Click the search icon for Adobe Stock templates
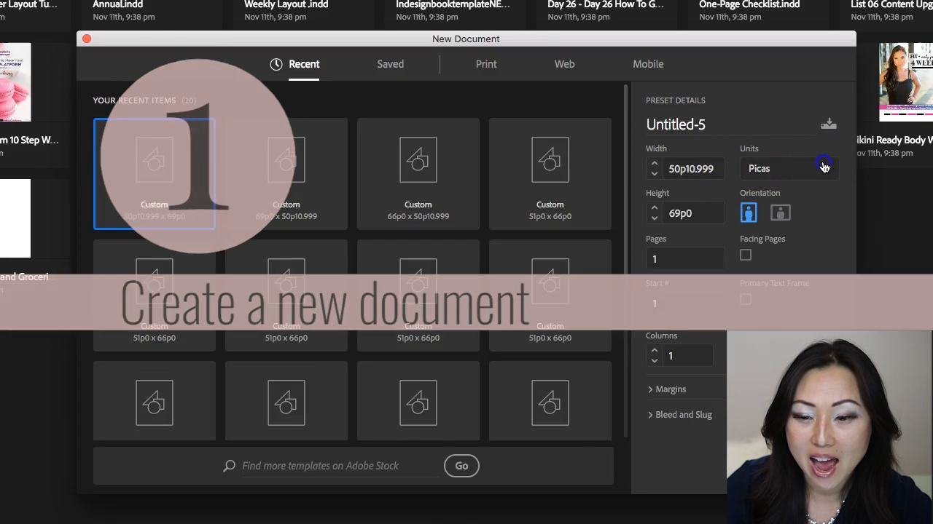Image resolution: width=933 pixels, height=524 pixels. 230,466
